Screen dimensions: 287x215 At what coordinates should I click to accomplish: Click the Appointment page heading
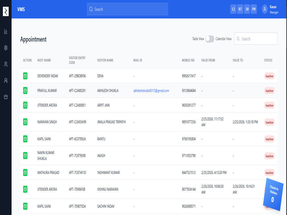click(33, 39)
